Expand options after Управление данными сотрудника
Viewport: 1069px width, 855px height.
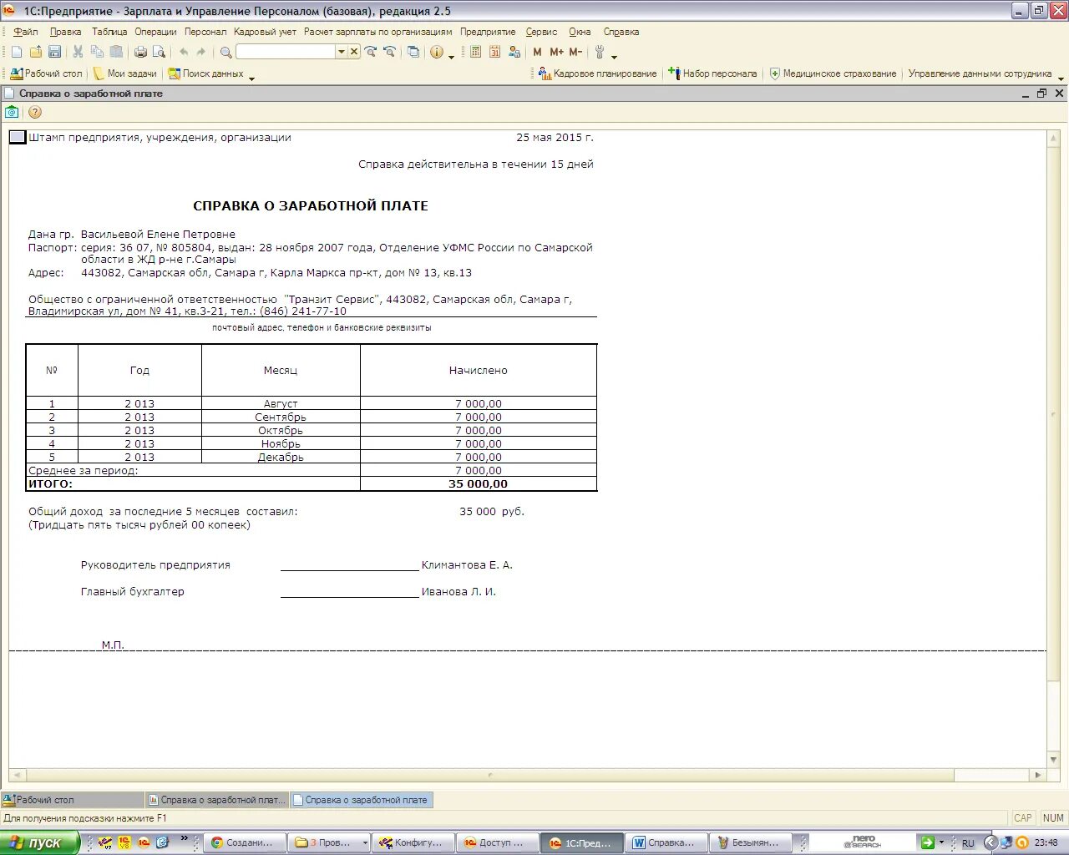tap(1061, 77)
